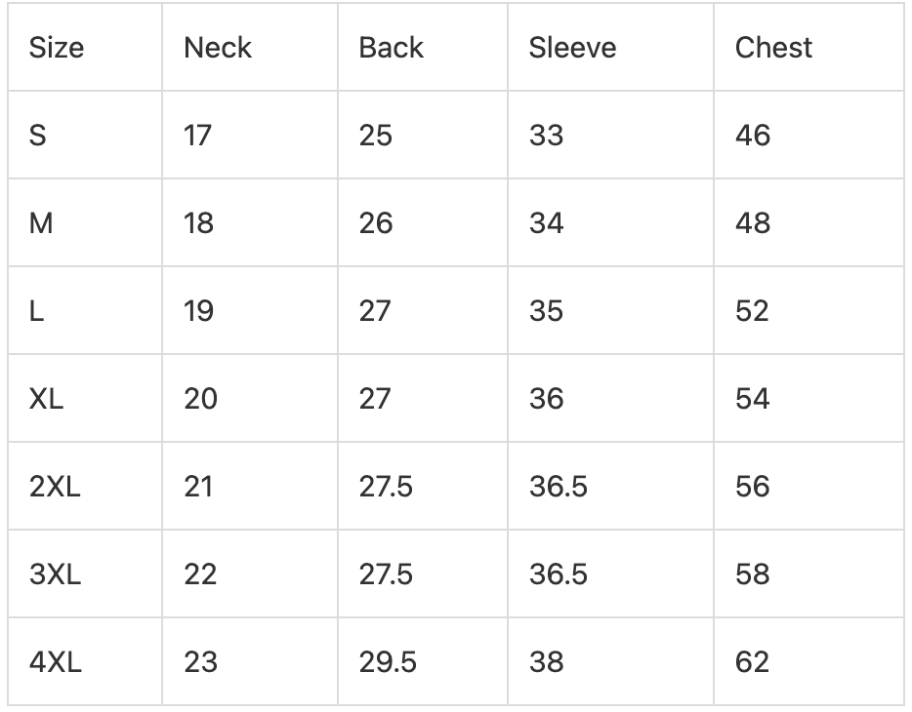The image size is (912, 712).
Task: Select the M size row label
Action: pyautogui.click(x=41, y=223)
